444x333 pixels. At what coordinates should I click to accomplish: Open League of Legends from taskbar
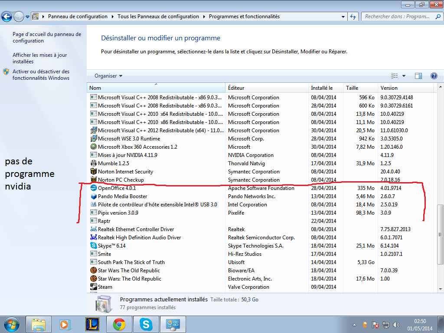92,324
